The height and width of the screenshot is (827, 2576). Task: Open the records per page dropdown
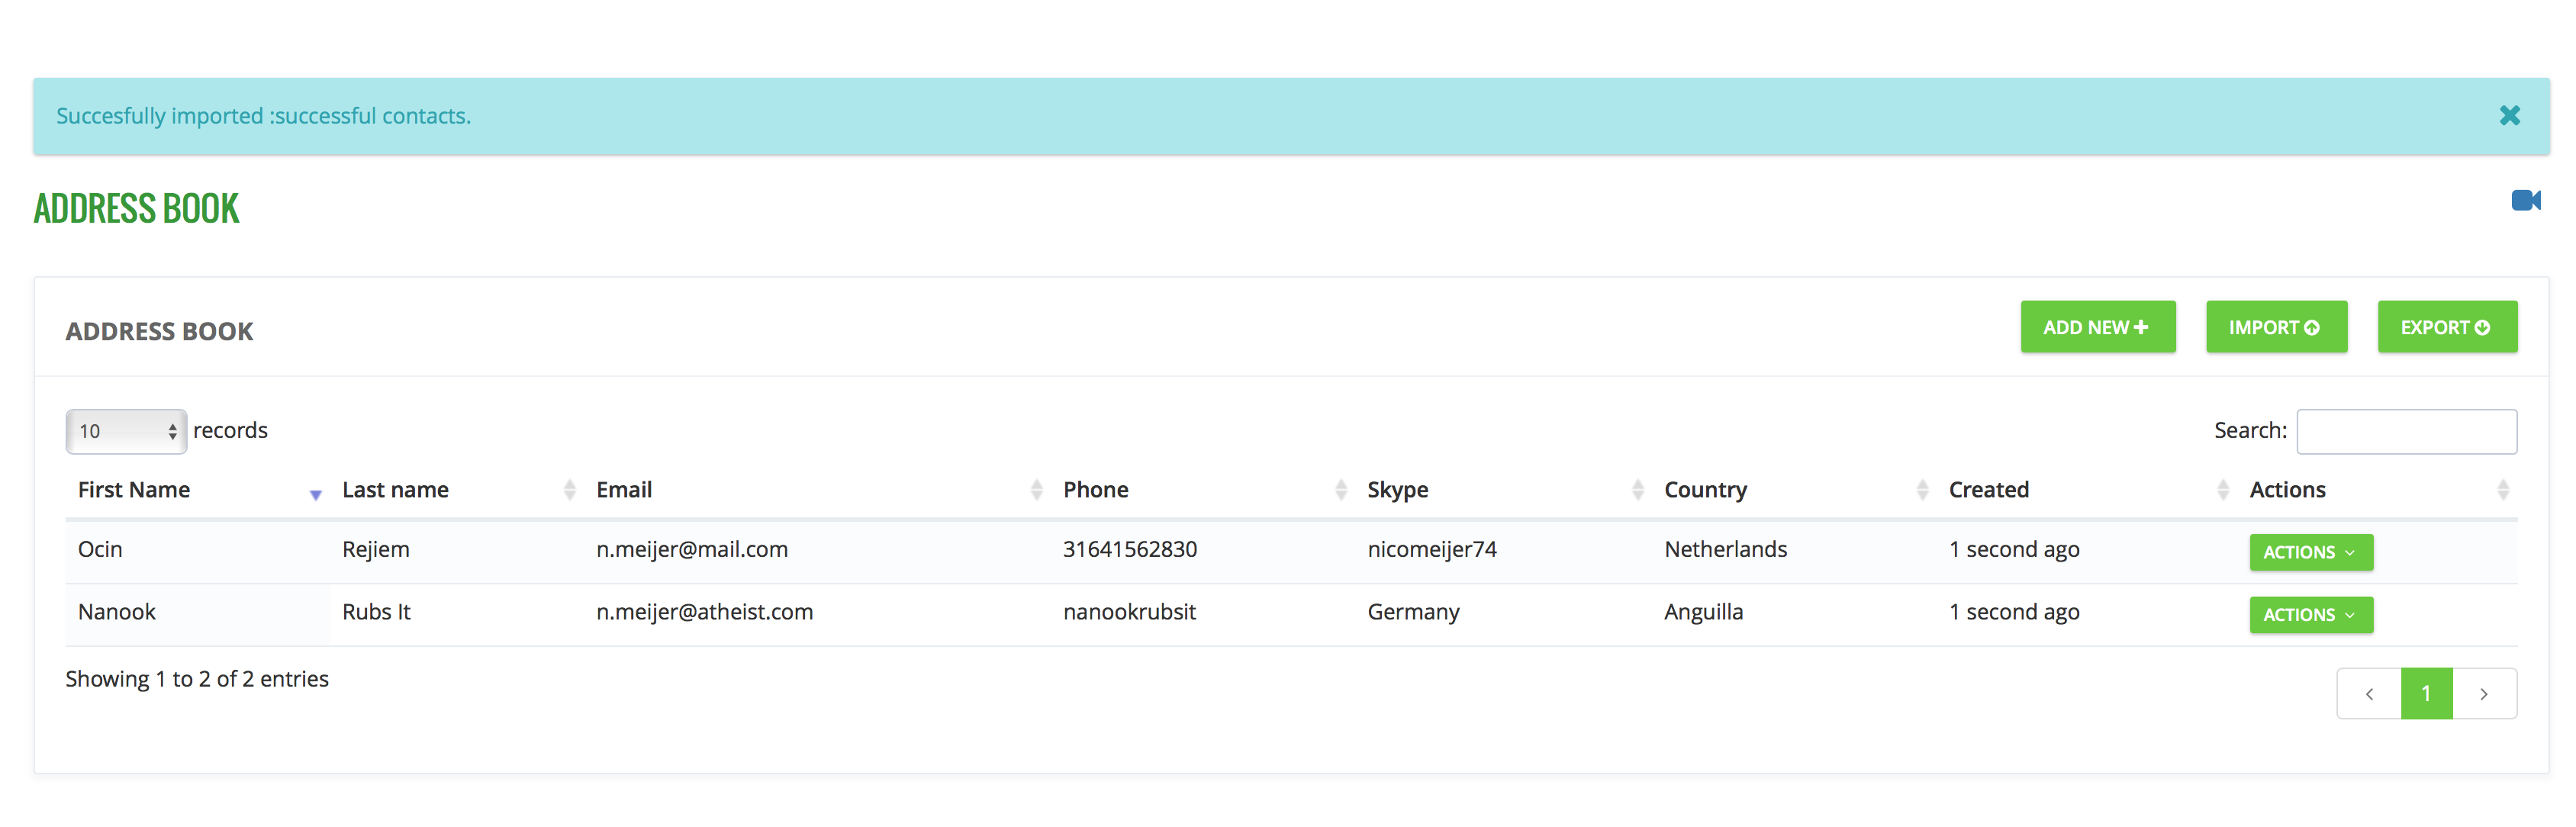126,431
